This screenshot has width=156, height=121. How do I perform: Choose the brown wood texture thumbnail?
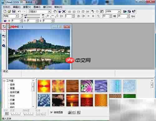72,86
